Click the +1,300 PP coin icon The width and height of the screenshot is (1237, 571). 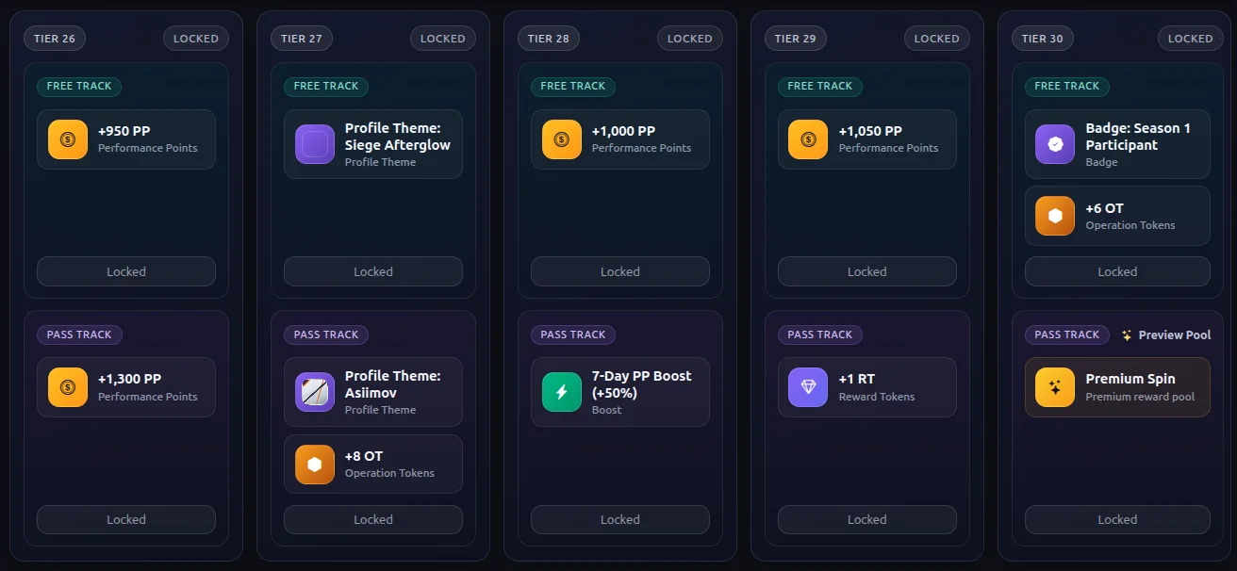pos(68,387)
